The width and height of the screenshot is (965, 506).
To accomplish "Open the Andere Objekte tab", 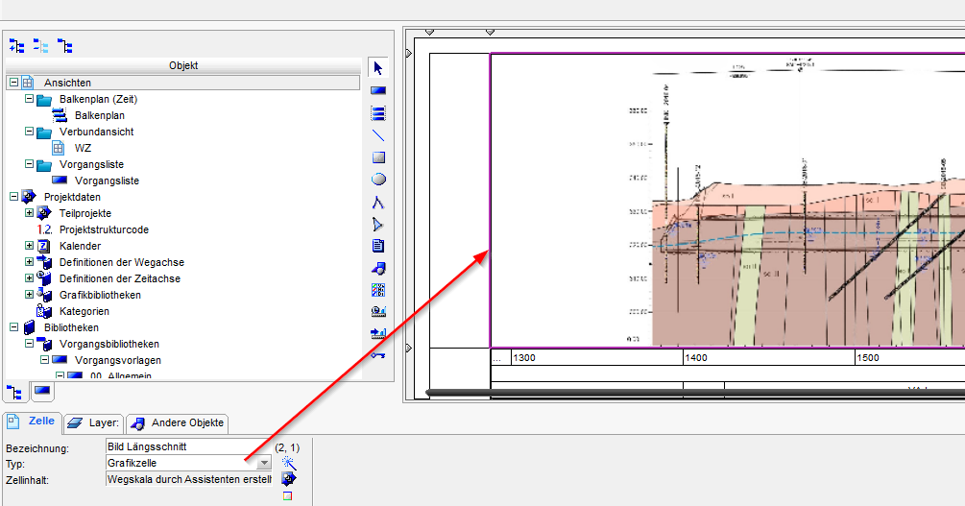I will click(178, 422).
